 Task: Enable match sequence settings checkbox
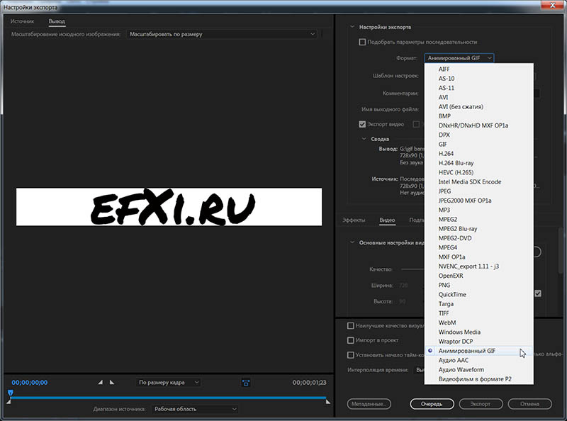[x=362, y=42]
